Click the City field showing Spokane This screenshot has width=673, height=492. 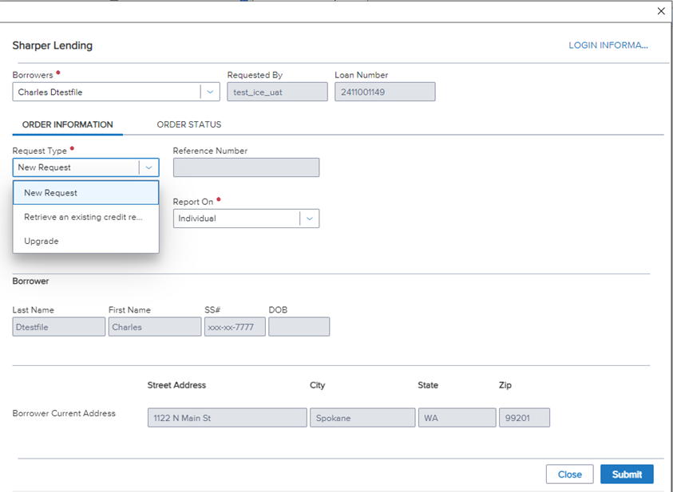(x=362, y=418)
